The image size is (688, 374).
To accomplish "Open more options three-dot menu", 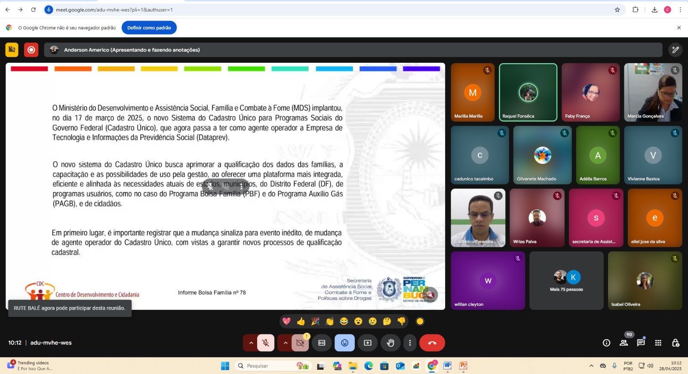I will tap(410, 343).
